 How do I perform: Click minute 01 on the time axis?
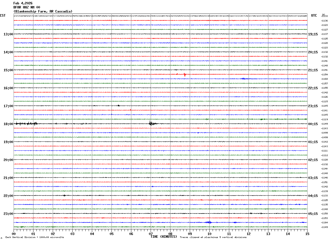tap(33, 234)
